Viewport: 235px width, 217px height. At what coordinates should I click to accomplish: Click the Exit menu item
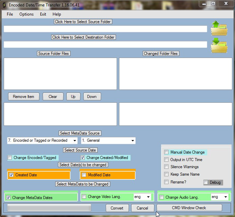43,14
